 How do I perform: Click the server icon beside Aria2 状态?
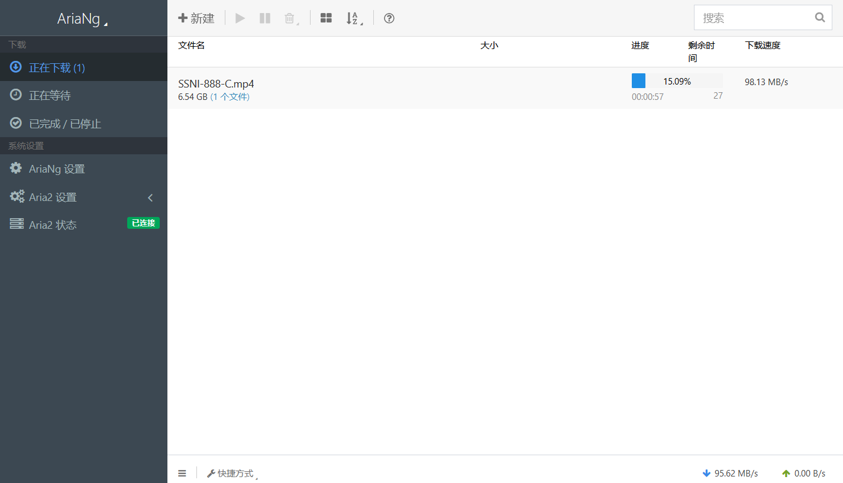17,224
